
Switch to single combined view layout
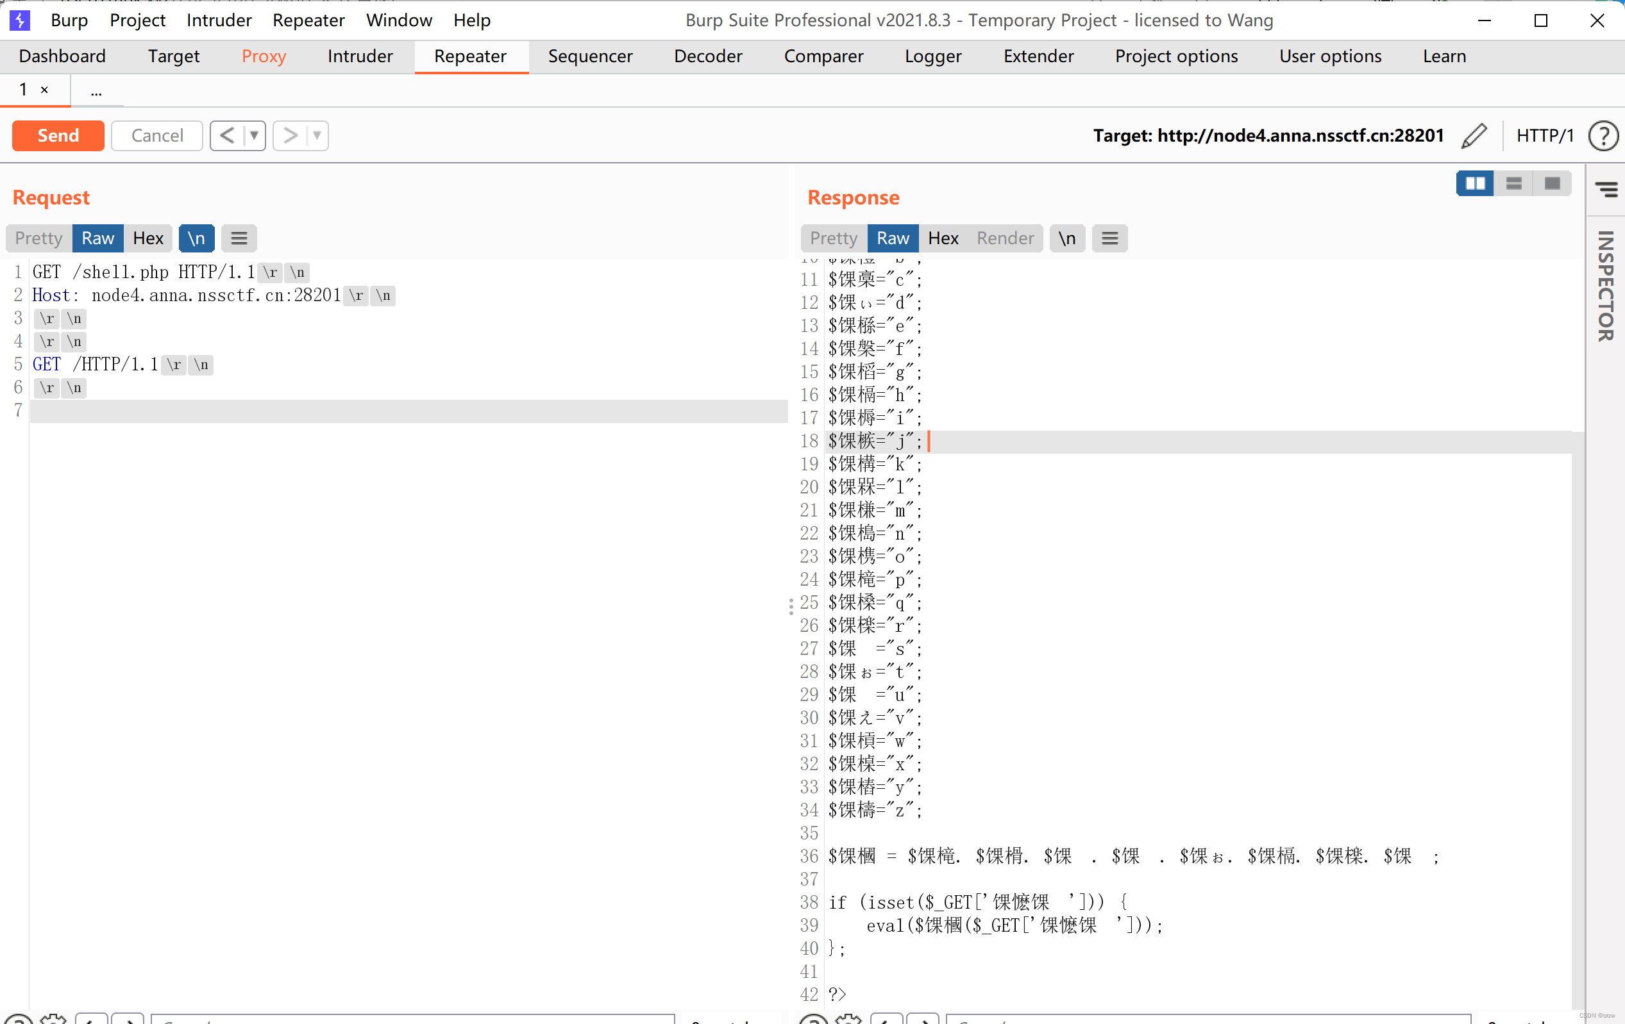pos(1552,183)
